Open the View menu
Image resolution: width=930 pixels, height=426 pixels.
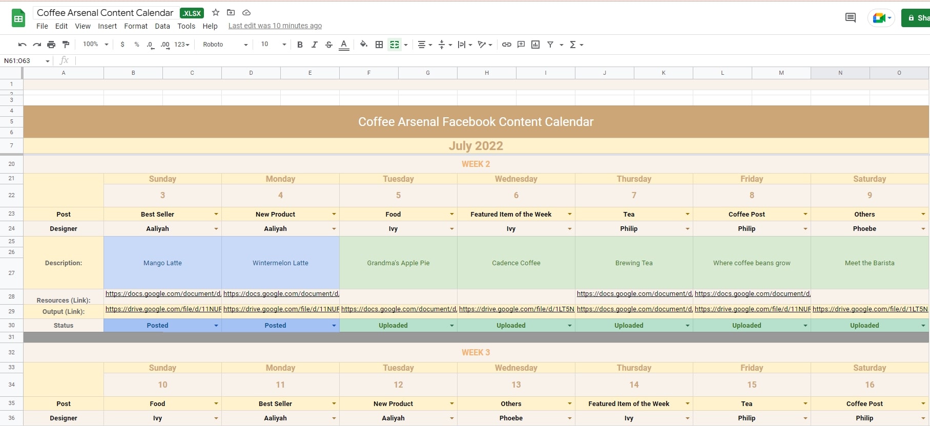click(x=82, y=26)
